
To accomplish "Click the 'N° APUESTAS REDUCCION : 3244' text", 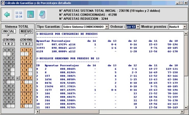I will pyautogui.click(x=83, y=19).
